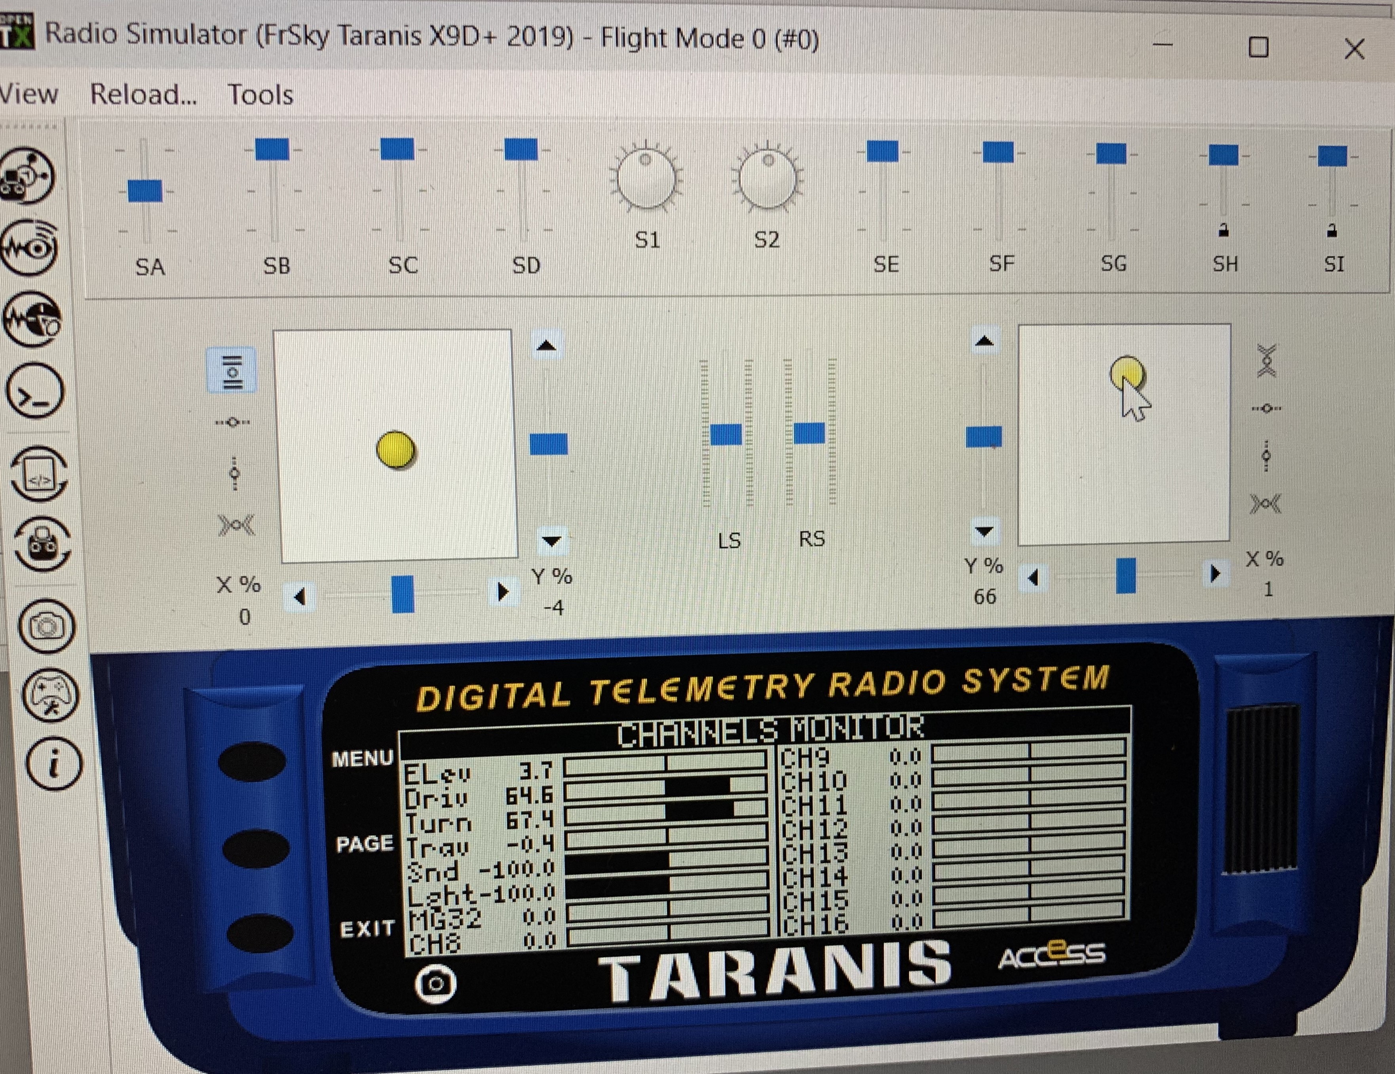Open the Telemetry Simulator sidebar icon
The image size is (1395, 1074).
pos(29,247)
